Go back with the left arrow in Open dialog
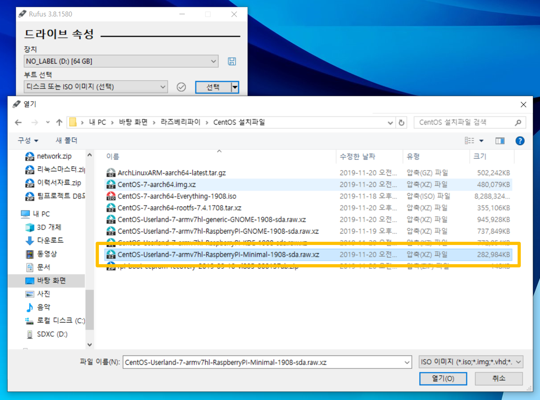The height and width of the screenshot is (400, 540). [x=18, y=123]
